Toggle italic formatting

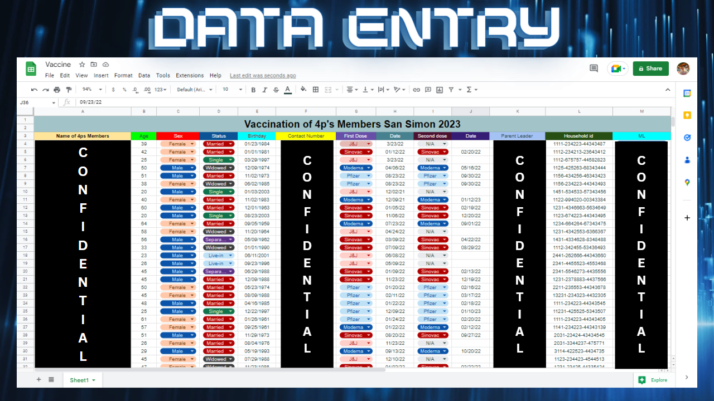pos(265,90)
